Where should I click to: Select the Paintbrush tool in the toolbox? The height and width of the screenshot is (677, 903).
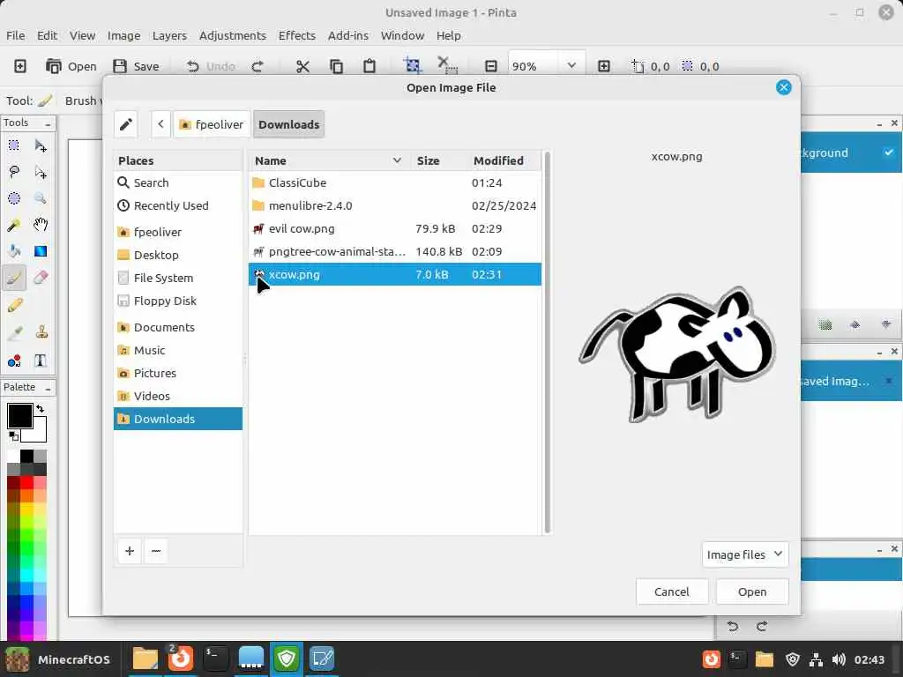coord(14,278)
